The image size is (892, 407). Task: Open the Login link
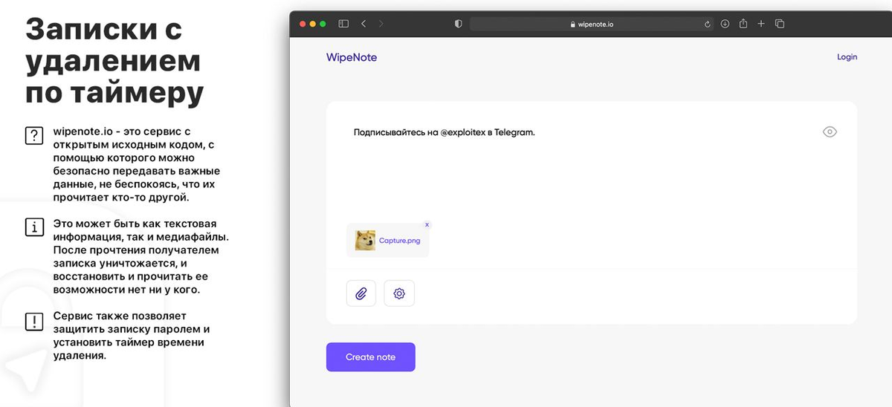click(847, 57)
